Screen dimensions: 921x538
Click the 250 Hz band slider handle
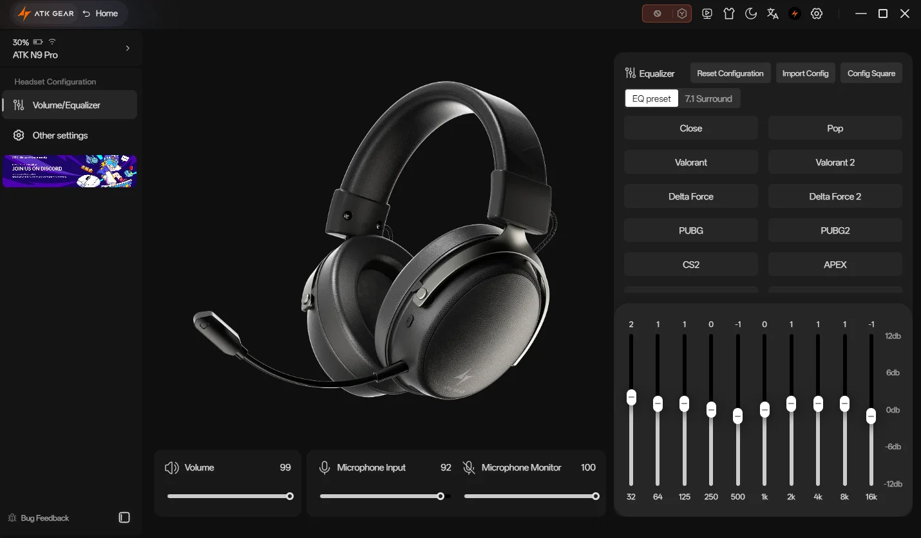point(711,409)
